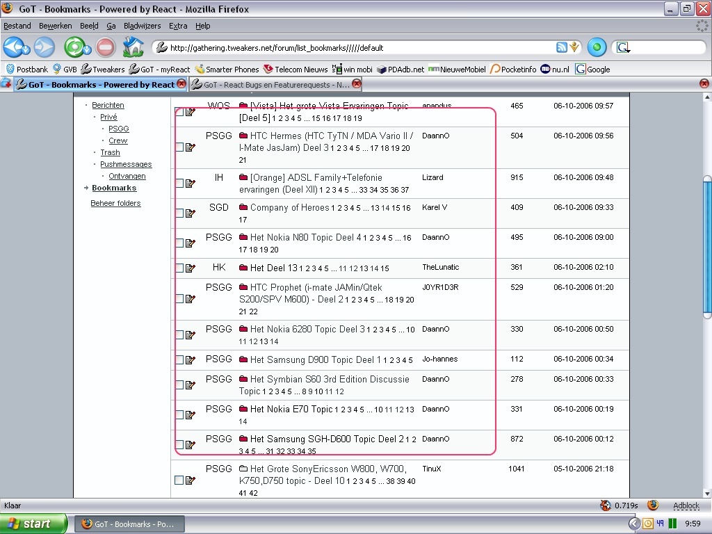Screen dimensions: 712x534
Task: Click the new tab icon left of tabs
Action: (x=6, y=83)
